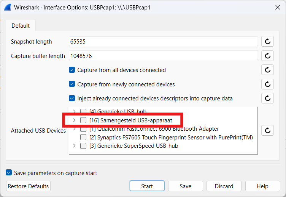Close the Interface Options dialog
The height and width of the screenshot is (197, 286).
click(277, 7)
